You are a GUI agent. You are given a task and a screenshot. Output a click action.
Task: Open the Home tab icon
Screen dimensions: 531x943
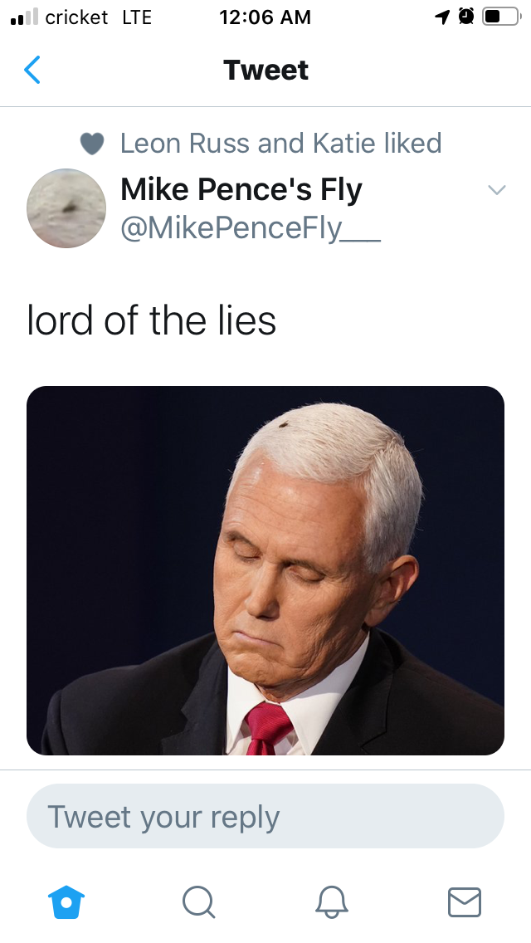click(66, 901)
